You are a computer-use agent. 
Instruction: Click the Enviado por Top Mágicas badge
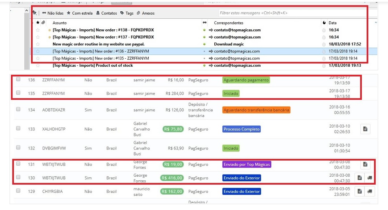(x=247, y=164)
